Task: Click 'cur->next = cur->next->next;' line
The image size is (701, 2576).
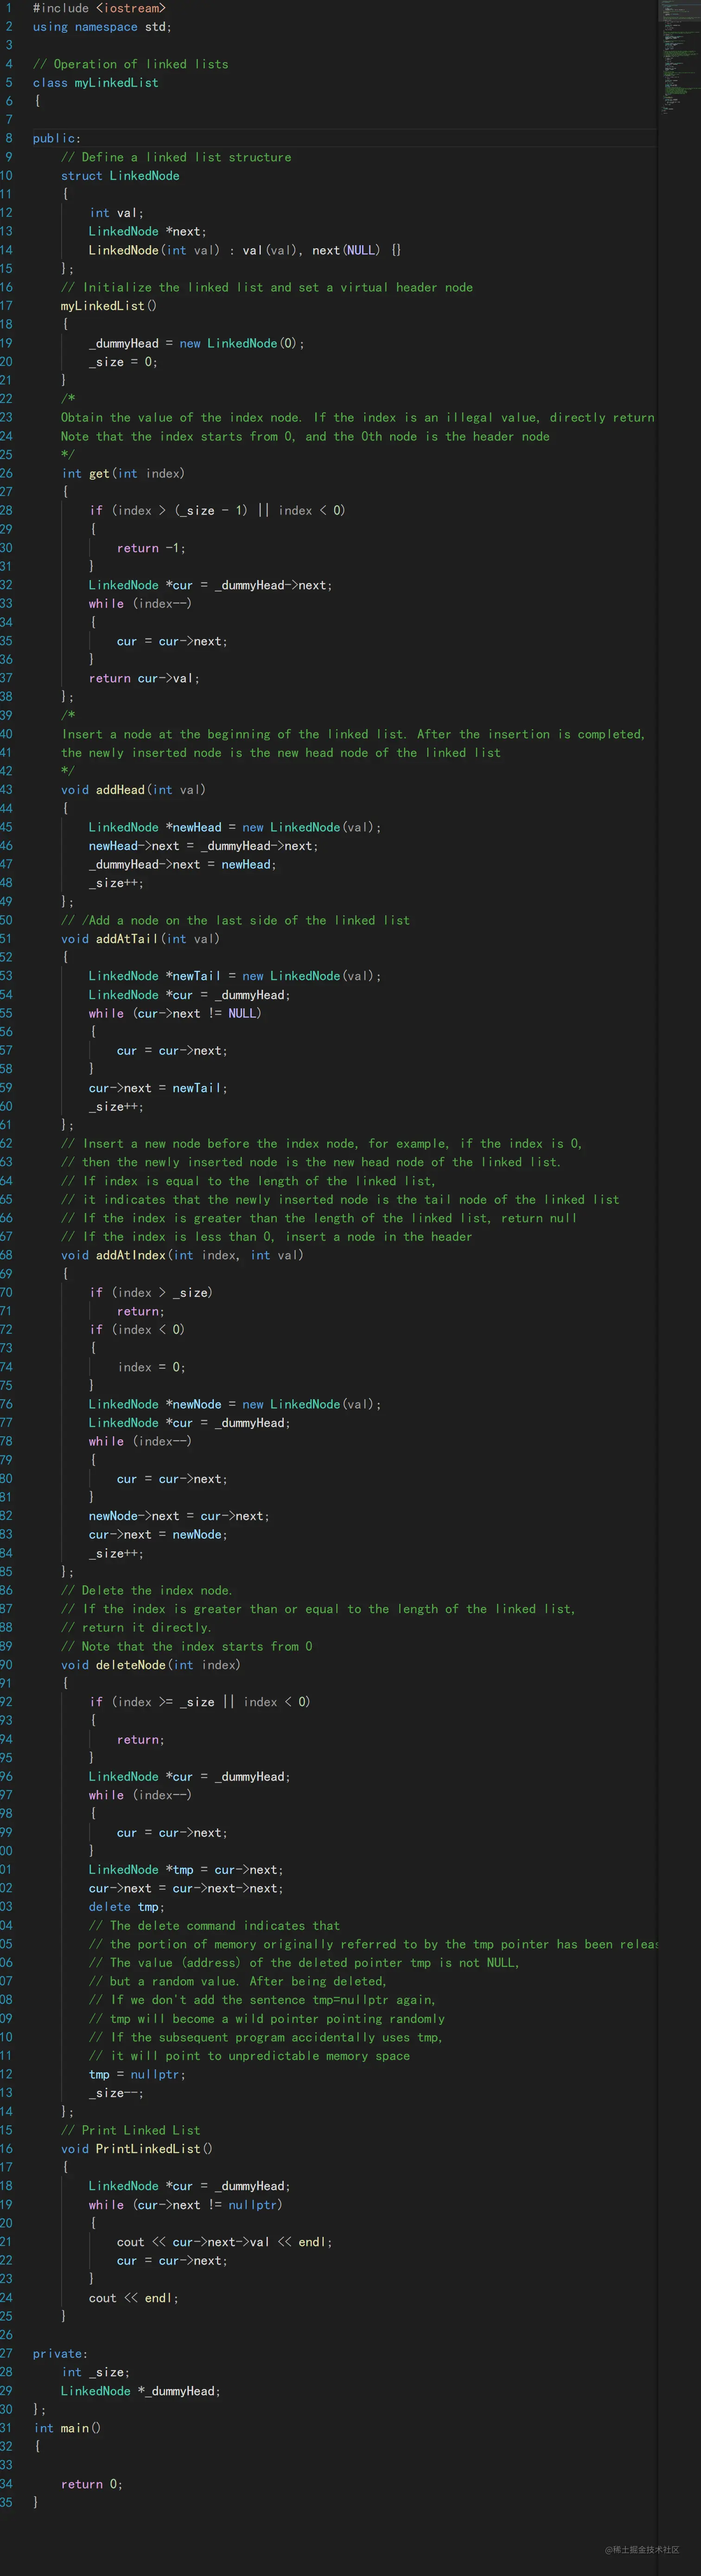Action: point(186,1889)
